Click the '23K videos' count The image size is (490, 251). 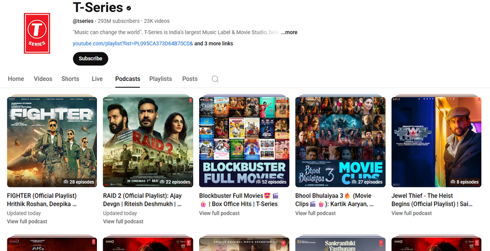coord(157,21)
